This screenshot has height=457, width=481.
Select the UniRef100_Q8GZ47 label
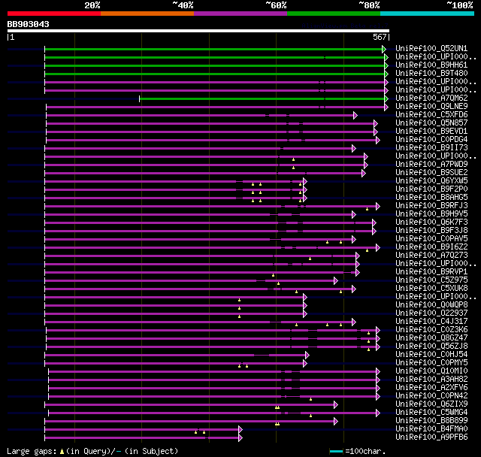tap(431, 338)
